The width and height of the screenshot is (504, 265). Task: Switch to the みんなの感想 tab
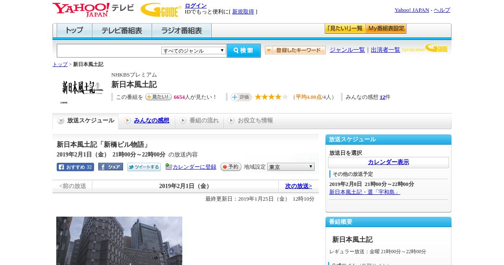(x=147, y=121)
